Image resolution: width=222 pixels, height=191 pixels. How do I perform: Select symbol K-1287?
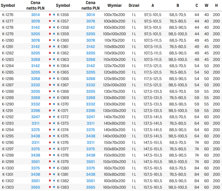tap(8, 85)
